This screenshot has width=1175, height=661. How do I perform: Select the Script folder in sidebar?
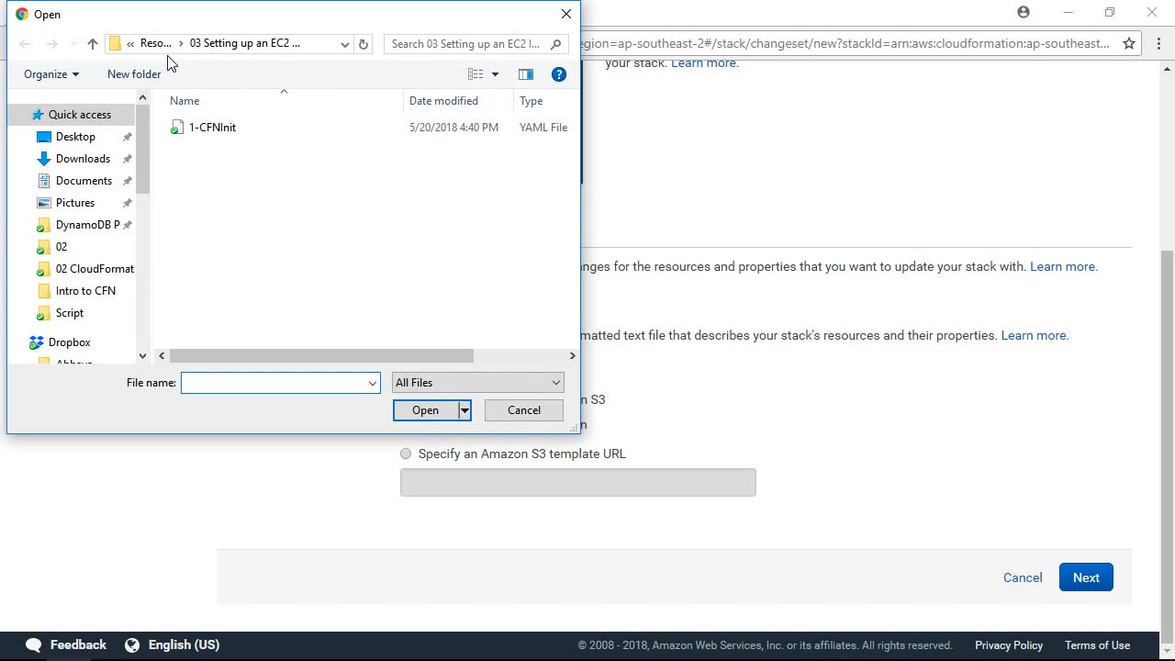pyautogui.click(x=70, y=313)
